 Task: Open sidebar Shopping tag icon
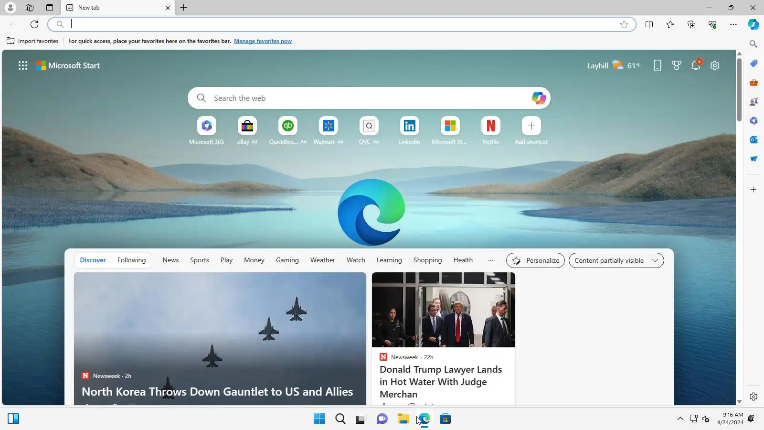pyautogui.click(x=753, y=63)
